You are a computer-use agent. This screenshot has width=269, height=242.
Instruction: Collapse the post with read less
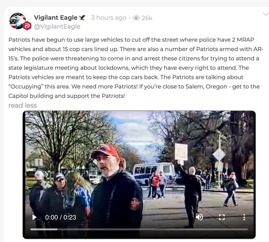point(23,105)
